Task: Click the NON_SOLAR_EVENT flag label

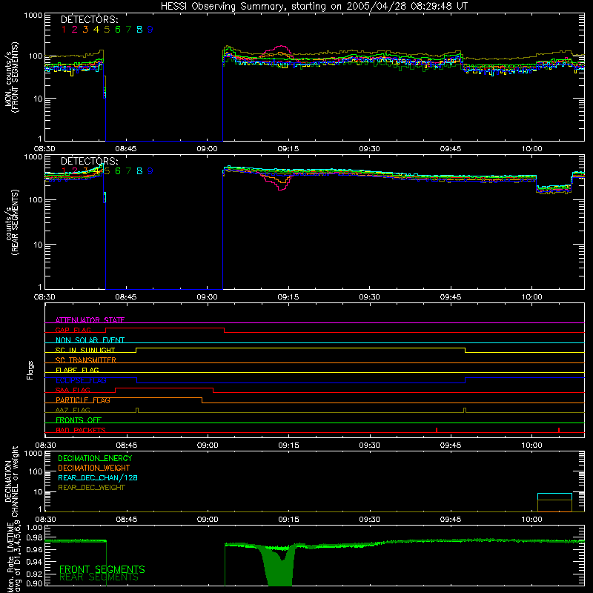Action: coord(90,340)
